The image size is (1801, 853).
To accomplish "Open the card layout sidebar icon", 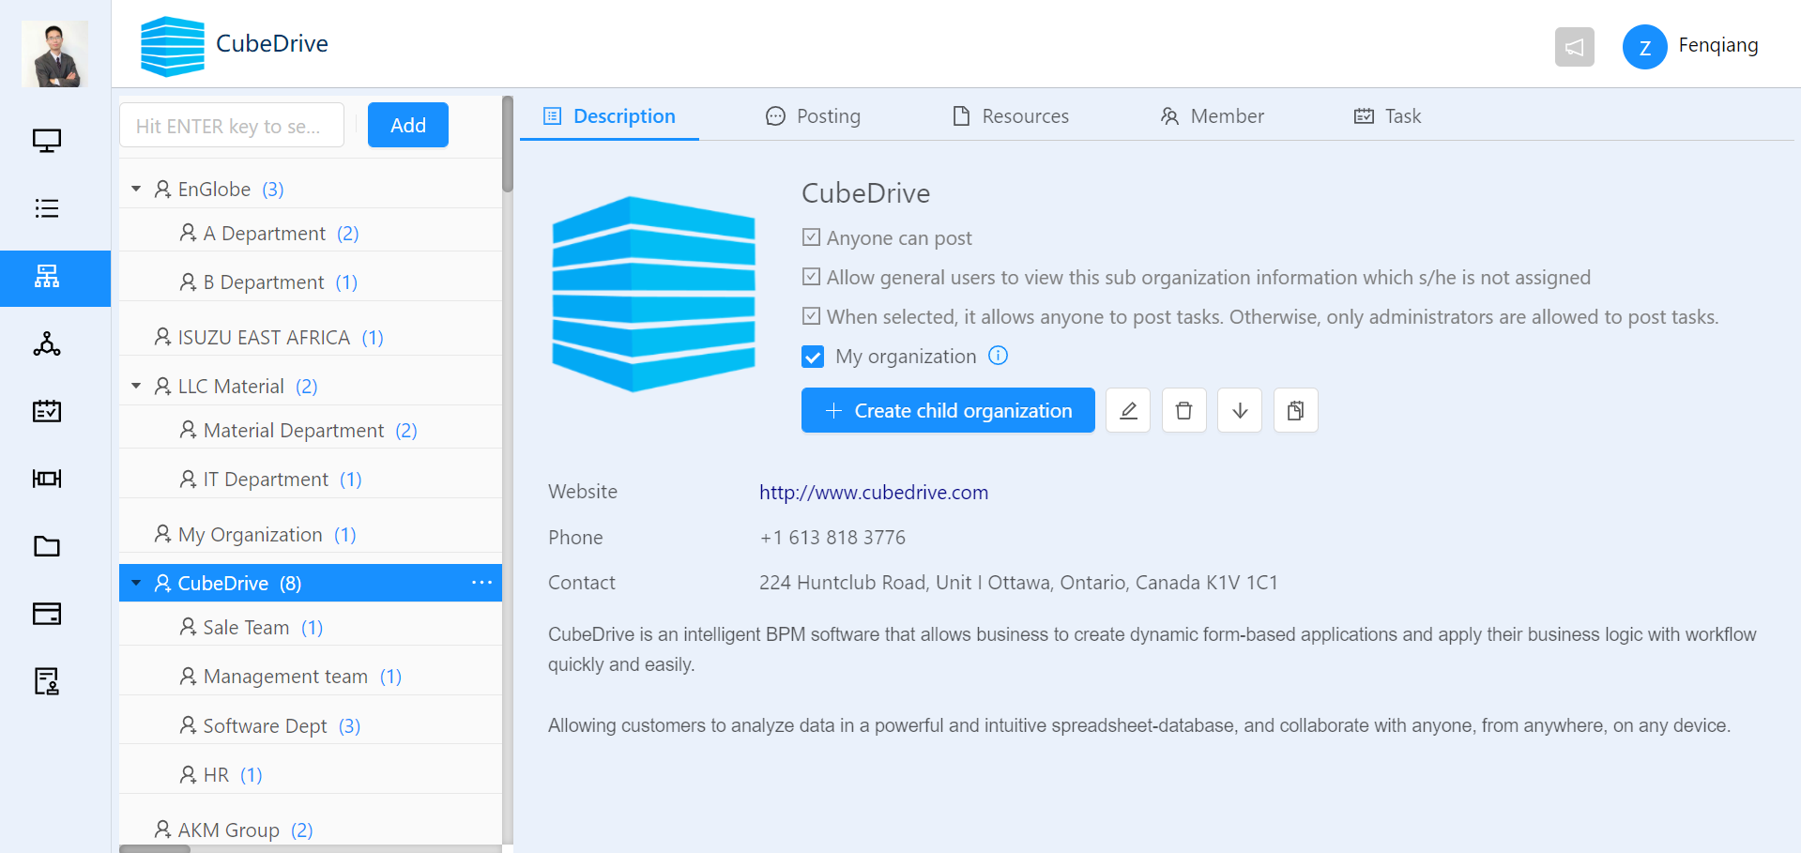I will coord(47,614).
